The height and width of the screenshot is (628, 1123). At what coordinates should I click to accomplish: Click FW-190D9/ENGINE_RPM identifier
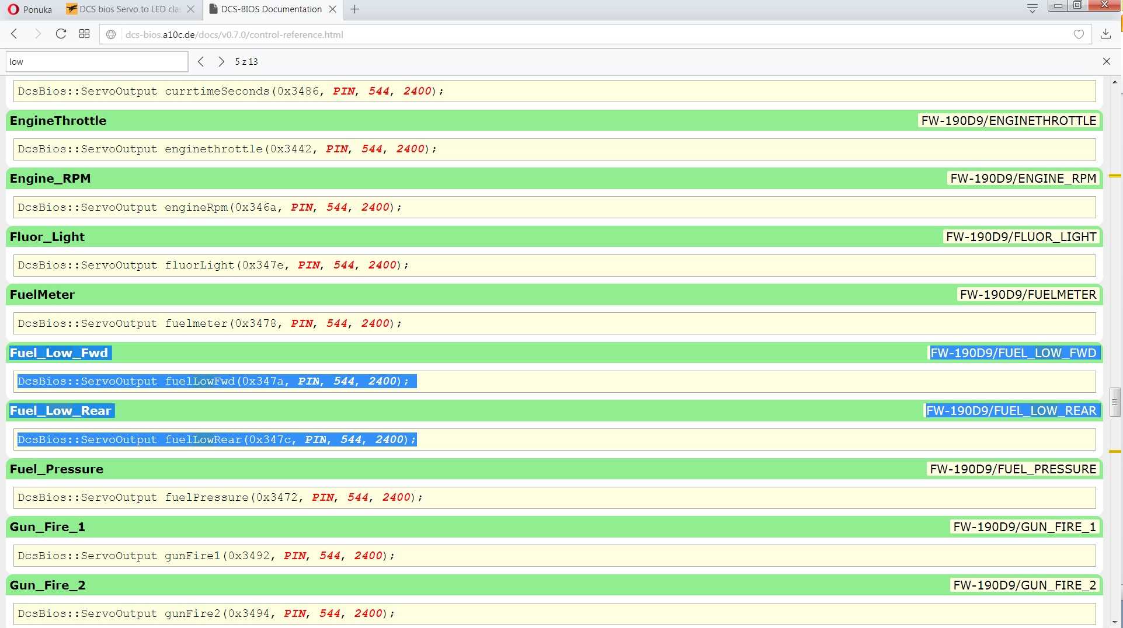click(x=1023, y=179)
